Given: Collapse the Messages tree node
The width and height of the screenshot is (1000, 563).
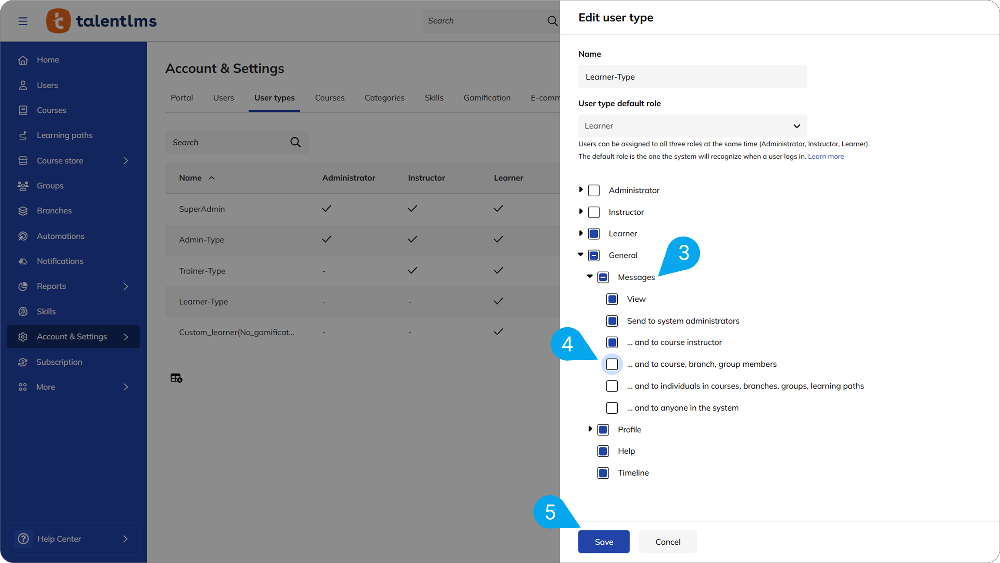Looking at the screenshot, I should point(589,277).
